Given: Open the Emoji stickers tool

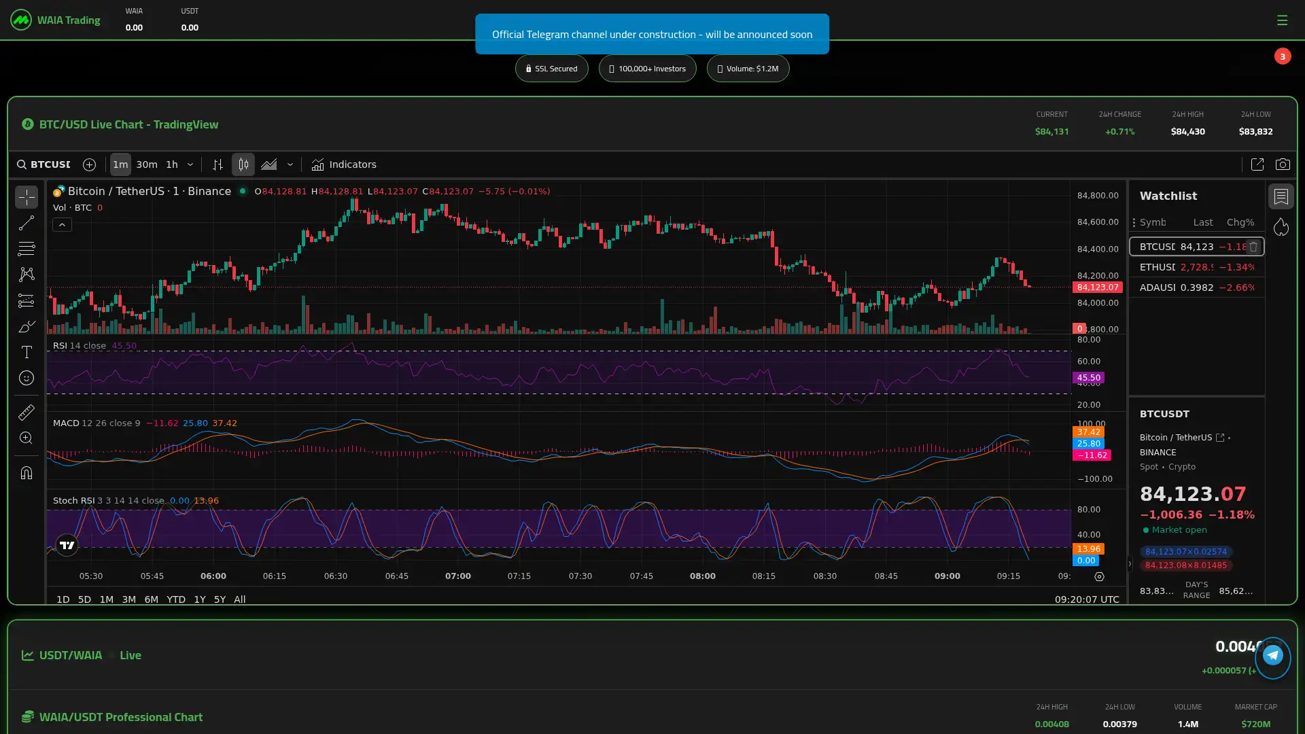Looking at the screenshot, I should pyautogui.click(x=27, y=378).
